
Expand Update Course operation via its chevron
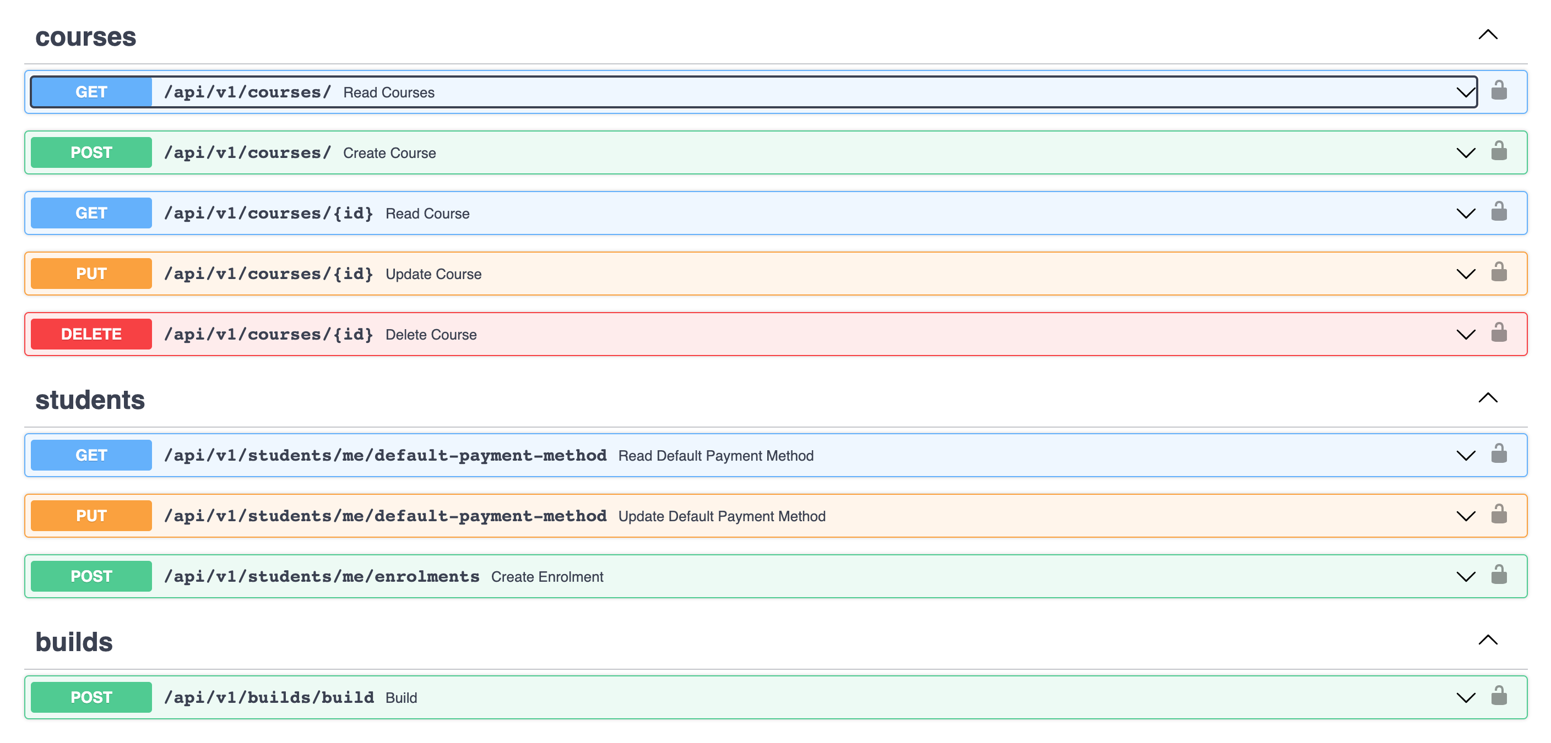[1465, 274]
